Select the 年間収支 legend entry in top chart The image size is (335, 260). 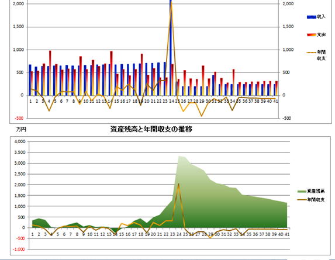316,55
